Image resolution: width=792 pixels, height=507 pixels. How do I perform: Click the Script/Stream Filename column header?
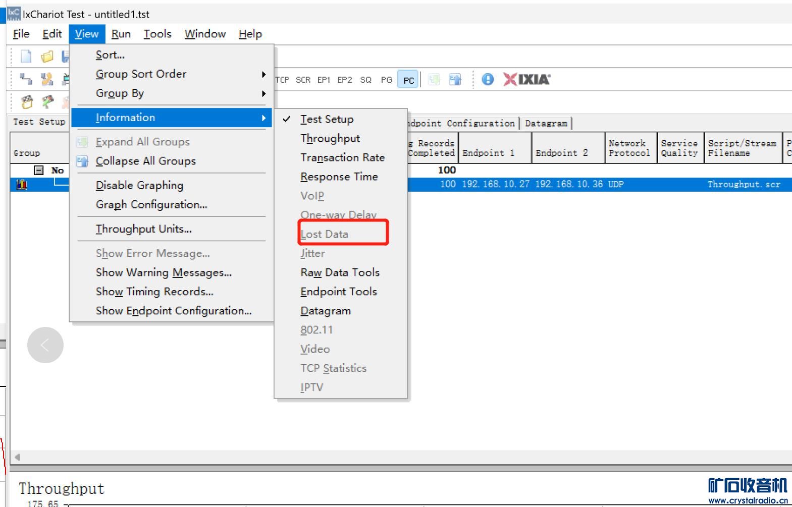pos(743,148)
